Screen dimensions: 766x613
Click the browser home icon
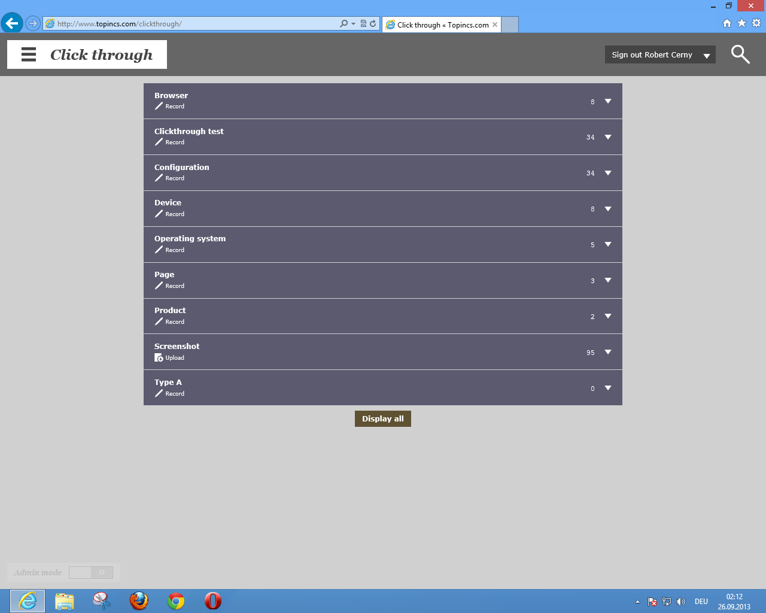pyautogui.click(x=727, y=23)
